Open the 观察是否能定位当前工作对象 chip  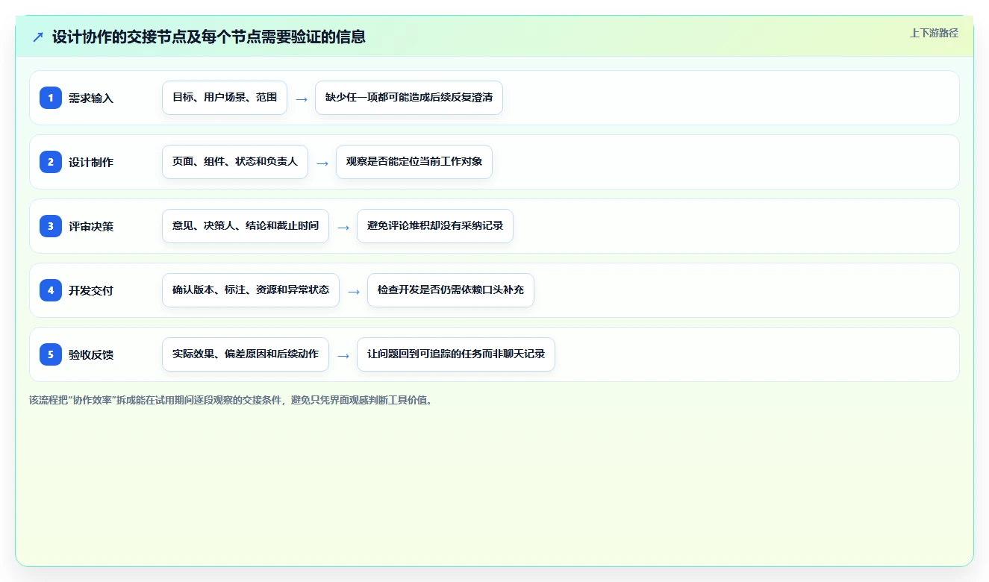[414, 162]
